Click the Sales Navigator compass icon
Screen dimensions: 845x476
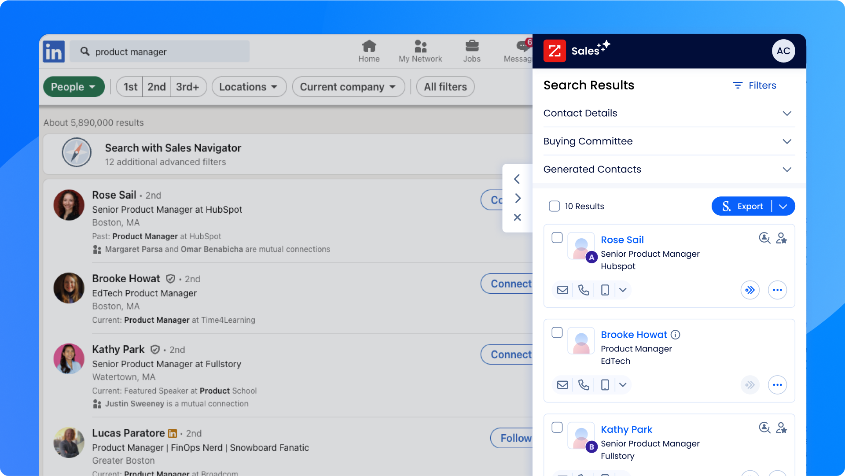pos(77,152)
